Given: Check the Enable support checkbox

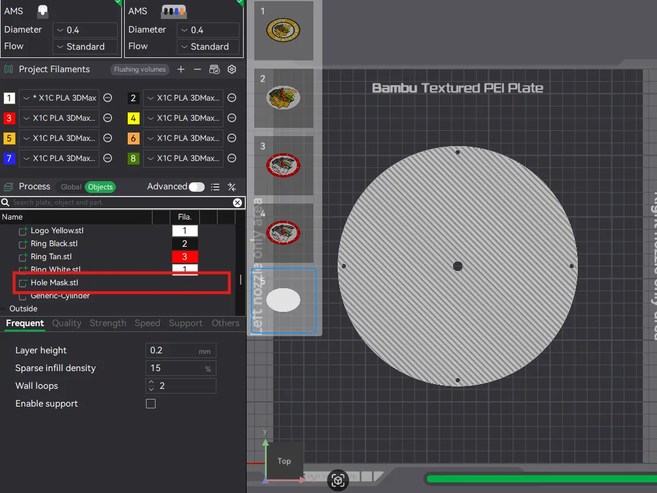Looking at the screenshot, I should (151, 404).
